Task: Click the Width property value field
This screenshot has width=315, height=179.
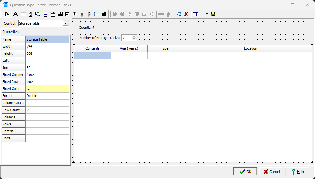Action: pyautogui.click(x=47, y=46)
